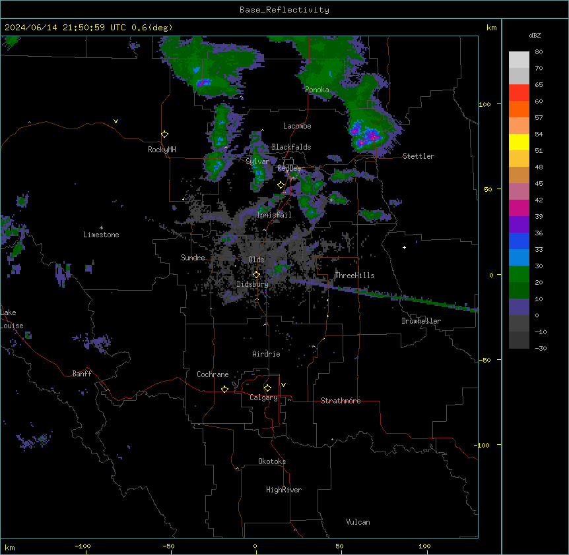Click the yellow diamond marker above RockyMH

click(165, 134)
